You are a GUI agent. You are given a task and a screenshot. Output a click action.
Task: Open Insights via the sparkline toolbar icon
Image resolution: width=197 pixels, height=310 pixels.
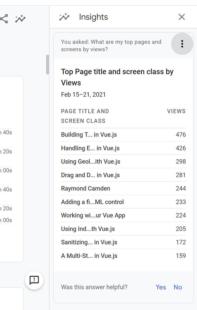[20, 19]
